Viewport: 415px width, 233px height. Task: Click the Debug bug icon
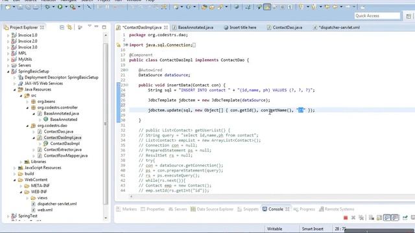pyautogui.click(x=47, y=7)
